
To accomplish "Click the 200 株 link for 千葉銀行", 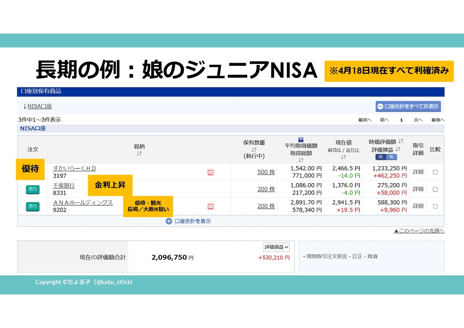I will (266, 189).
